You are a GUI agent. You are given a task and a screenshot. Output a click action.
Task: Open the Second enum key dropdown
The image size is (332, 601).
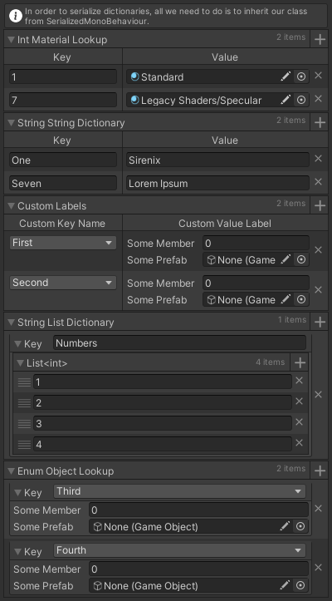point(63,283)
